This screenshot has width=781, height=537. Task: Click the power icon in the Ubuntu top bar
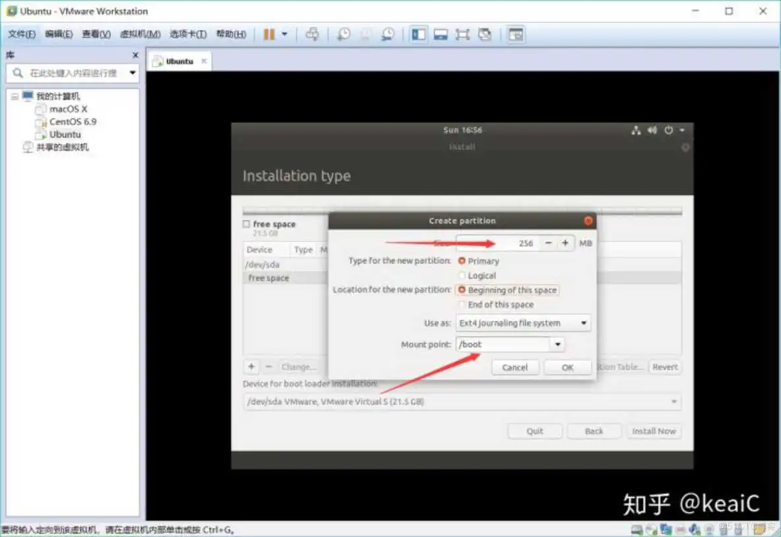668,130
